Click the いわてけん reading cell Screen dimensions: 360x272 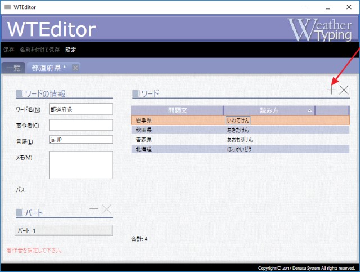point(238,120)
